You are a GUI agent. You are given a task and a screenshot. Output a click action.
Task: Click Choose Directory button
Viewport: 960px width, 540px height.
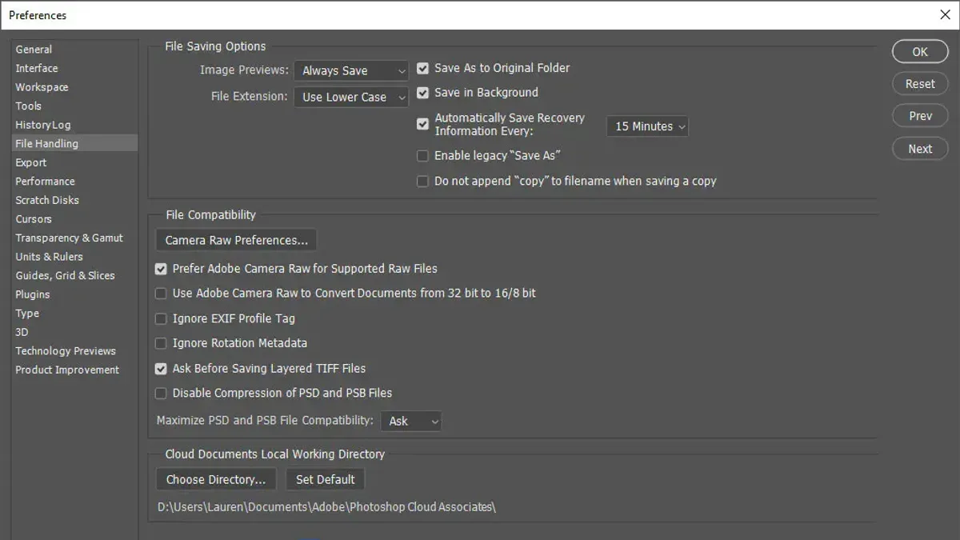click(216, 480)
